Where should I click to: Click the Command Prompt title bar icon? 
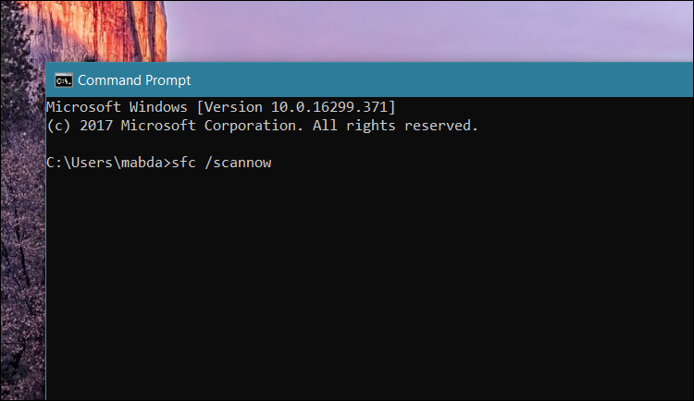(64, 80)
